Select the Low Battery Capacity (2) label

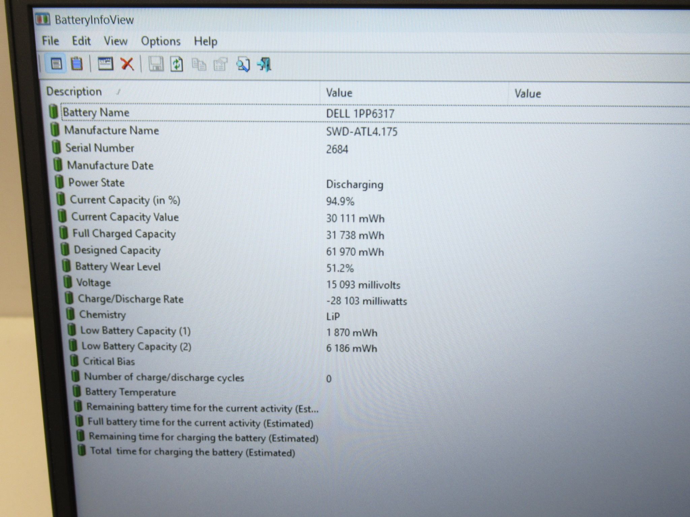click(136, 346)
